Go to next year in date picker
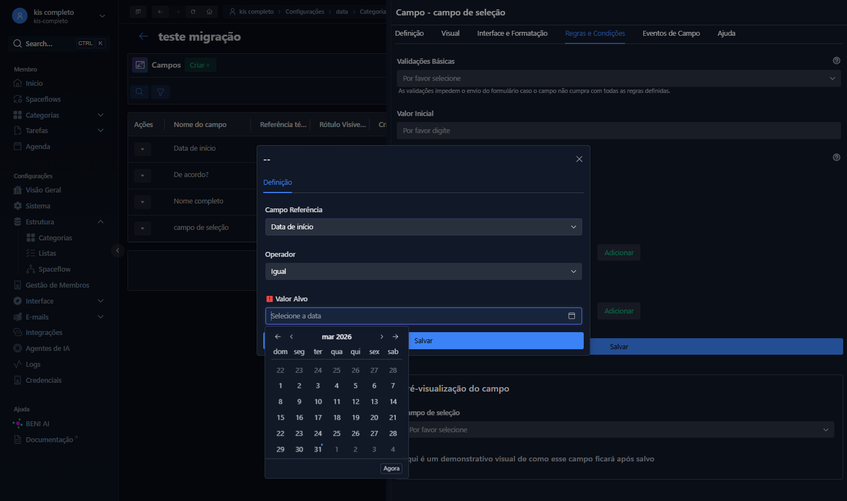The height and width of the screenshot is (501, 847). [395, 337]
